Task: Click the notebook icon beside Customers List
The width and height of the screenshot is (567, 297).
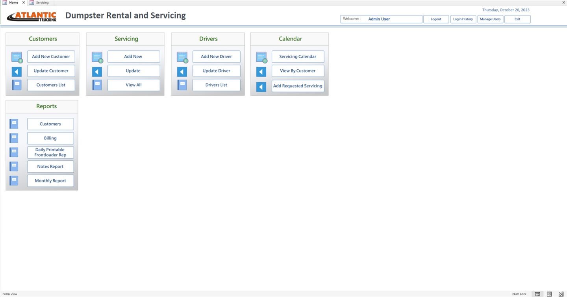Action: 17,85
